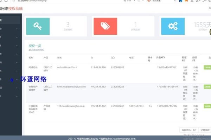Click the teal key icon tile
Image resolution: width=211 pixels, height=140 pixels.
tap(38, 26)
